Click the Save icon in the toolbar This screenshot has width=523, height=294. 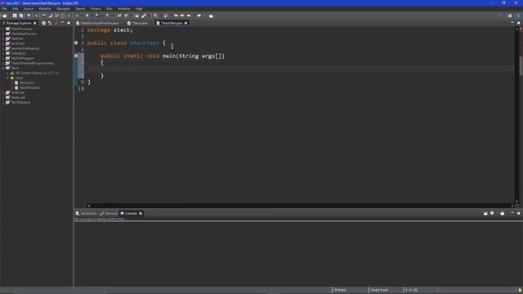(x=15, y=16)
